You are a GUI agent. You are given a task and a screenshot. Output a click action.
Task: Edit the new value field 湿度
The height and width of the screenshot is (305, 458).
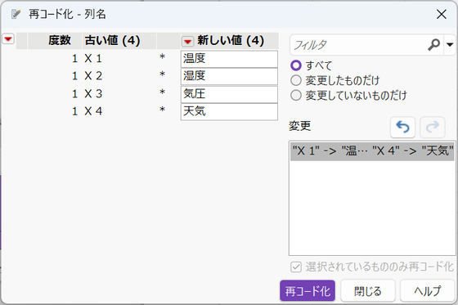point(229,76)
